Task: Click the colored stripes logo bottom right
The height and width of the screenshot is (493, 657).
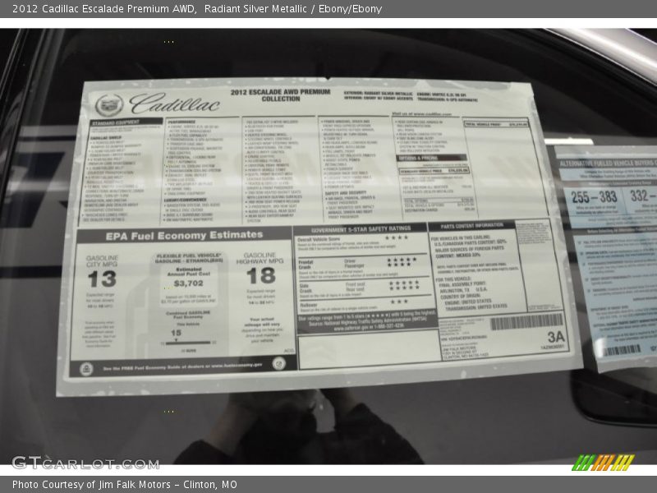Action: (x=603, y=463)
